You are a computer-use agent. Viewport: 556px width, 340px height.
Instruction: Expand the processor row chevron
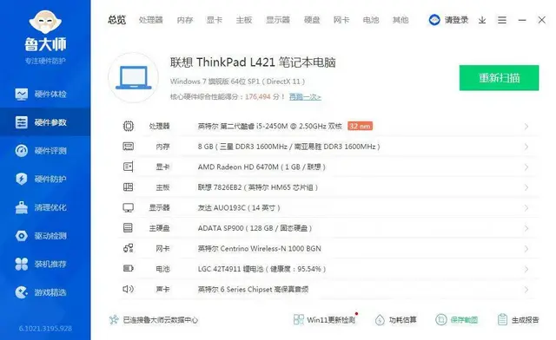pos(526,127)
